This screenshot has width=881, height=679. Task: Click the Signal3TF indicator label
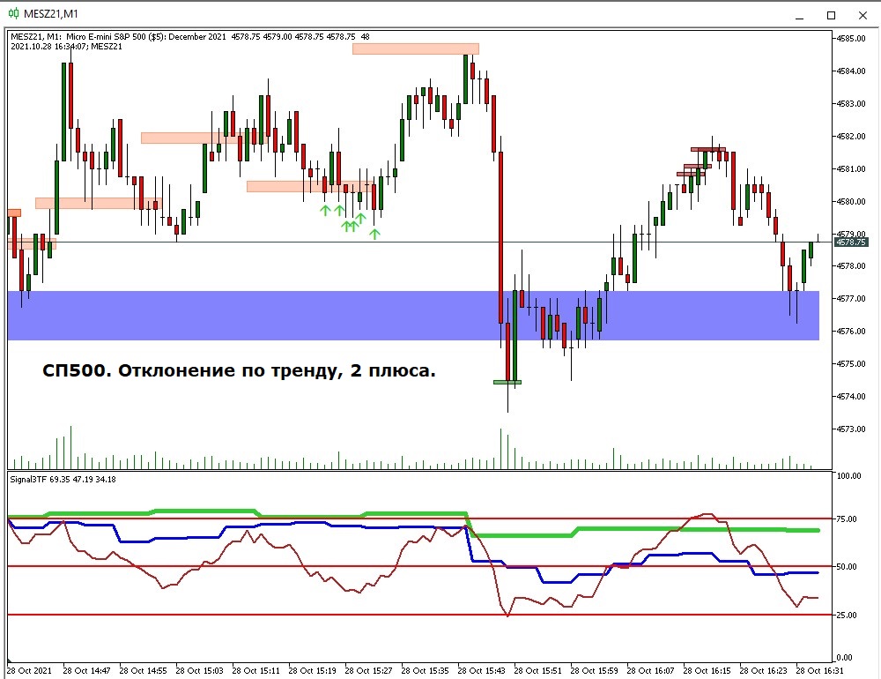click(x=63, y=480)
